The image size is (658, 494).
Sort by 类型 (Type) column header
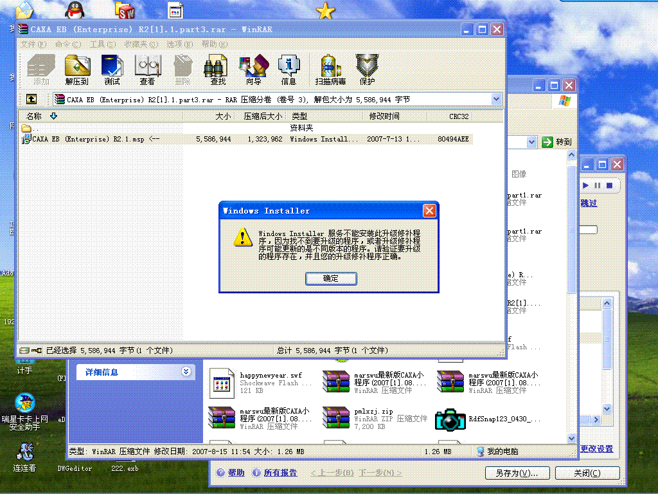[324, 116]
